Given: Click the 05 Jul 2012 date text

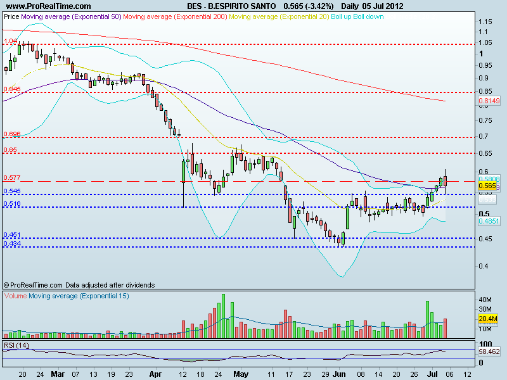Looking at the screenshot, I should (383, 6).
